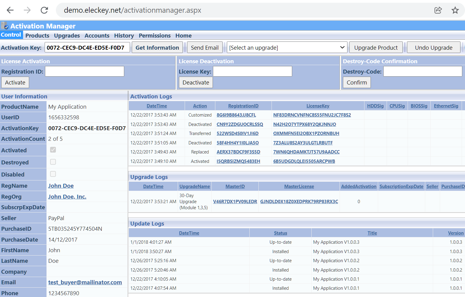This screenshot has width=465, height=297.
Task: Focus the Destroy-Code input field
Action: click(423, 71)
